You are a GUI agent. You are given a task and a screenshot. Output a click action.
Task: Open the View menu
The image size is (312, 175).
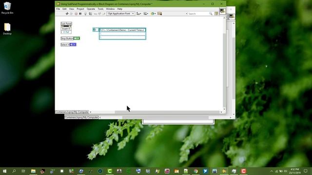[x=72, y=9]
